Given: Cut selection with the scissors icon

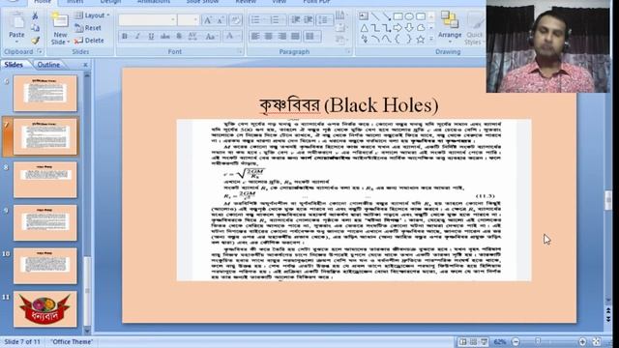Looking at the screenshot, I should point(35,15).
